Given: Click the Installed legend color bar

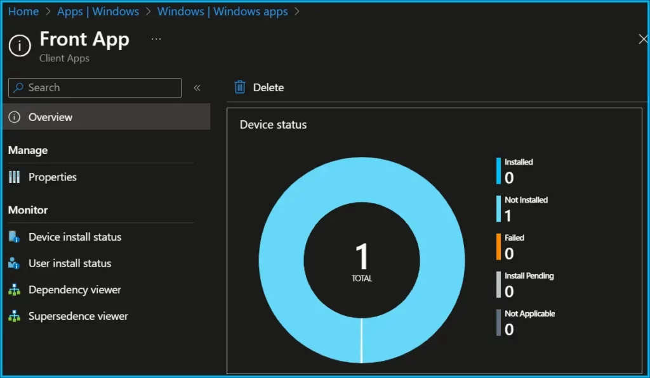Looking at the screenshot, I should point(499,171).
